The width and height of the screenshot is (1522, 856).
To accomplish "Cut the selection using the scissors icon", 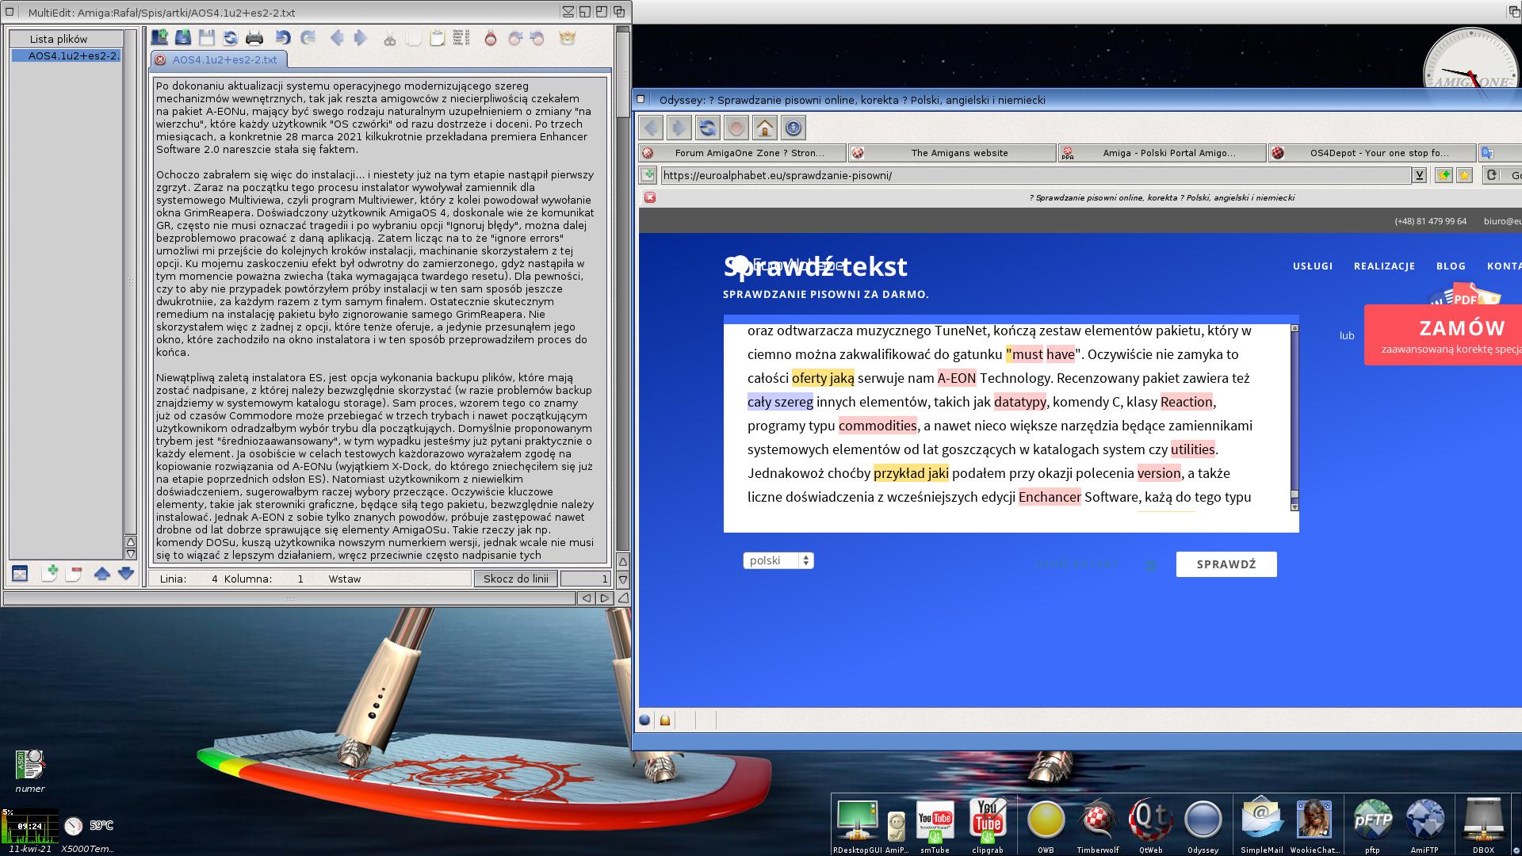I will tap(389, 37).
